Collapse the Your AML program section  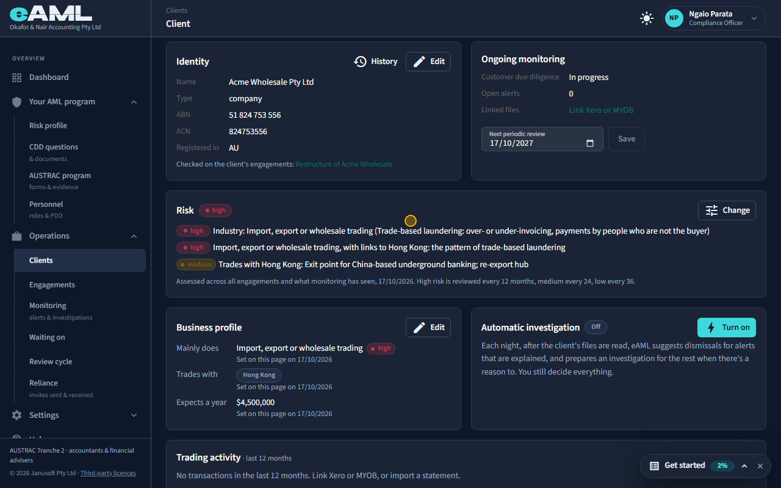point(134,102)
